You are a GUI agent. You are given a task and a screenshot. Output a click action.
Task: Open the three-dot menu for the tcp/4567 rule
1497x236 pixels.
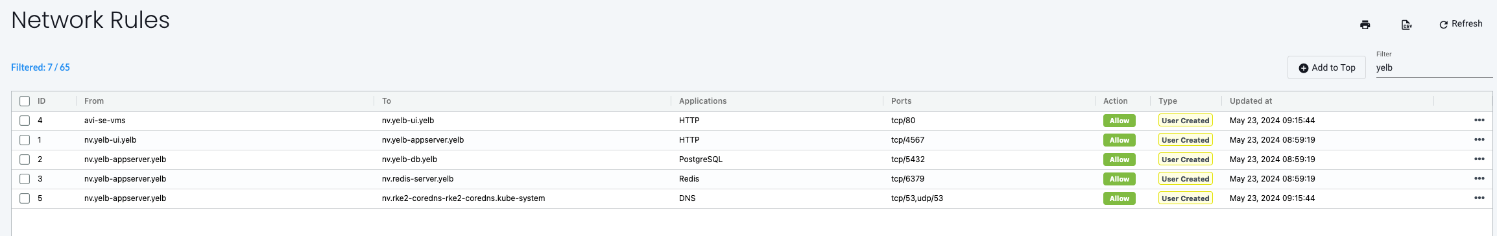1479,140
